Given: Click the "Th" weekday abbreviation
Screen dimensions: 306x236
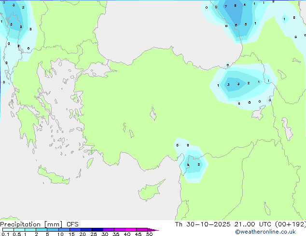Looking at the screenshot, I should [x=179, y=224].
